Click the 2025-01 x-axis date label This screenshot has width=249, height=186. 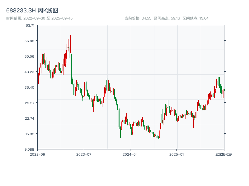point(177,154)
